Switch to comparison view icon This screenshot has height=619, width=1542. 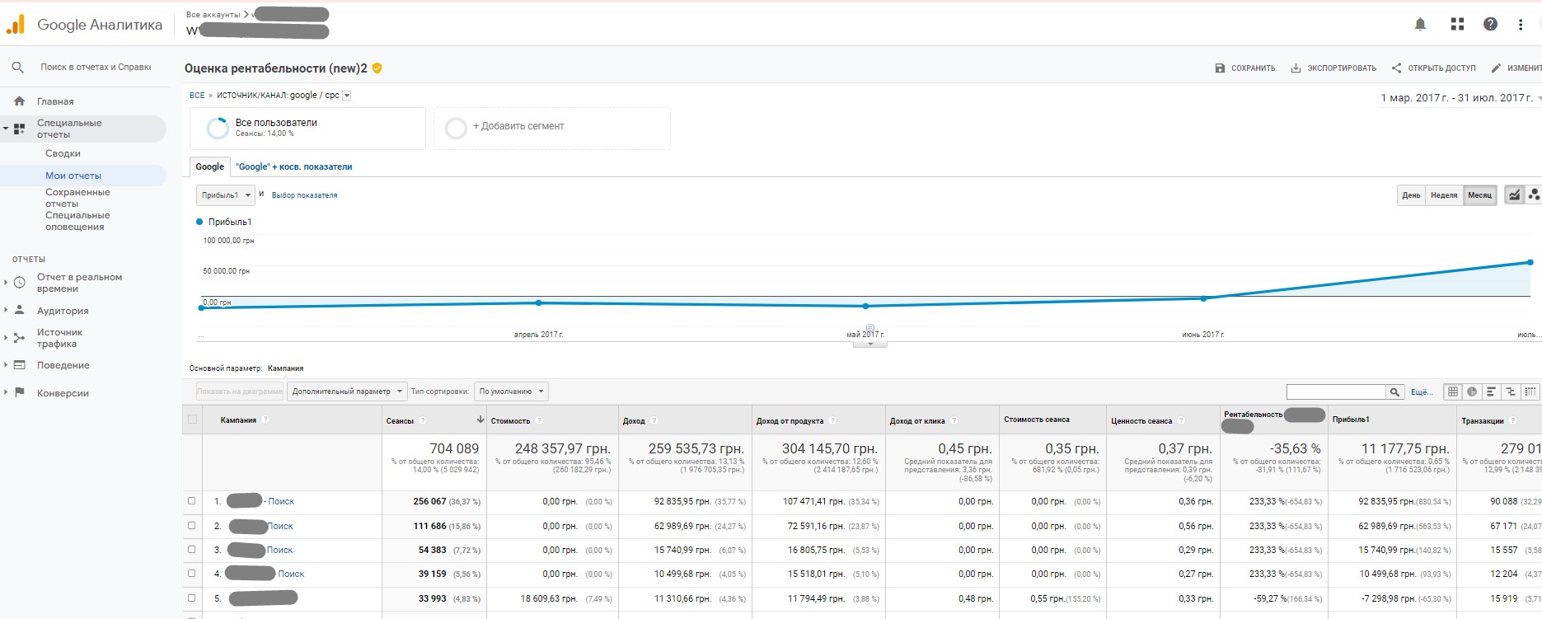point(1510,392)
